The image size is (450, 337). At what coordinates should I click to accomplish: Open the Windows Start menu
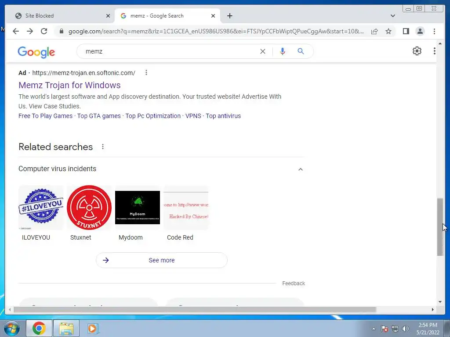point(12,328)
